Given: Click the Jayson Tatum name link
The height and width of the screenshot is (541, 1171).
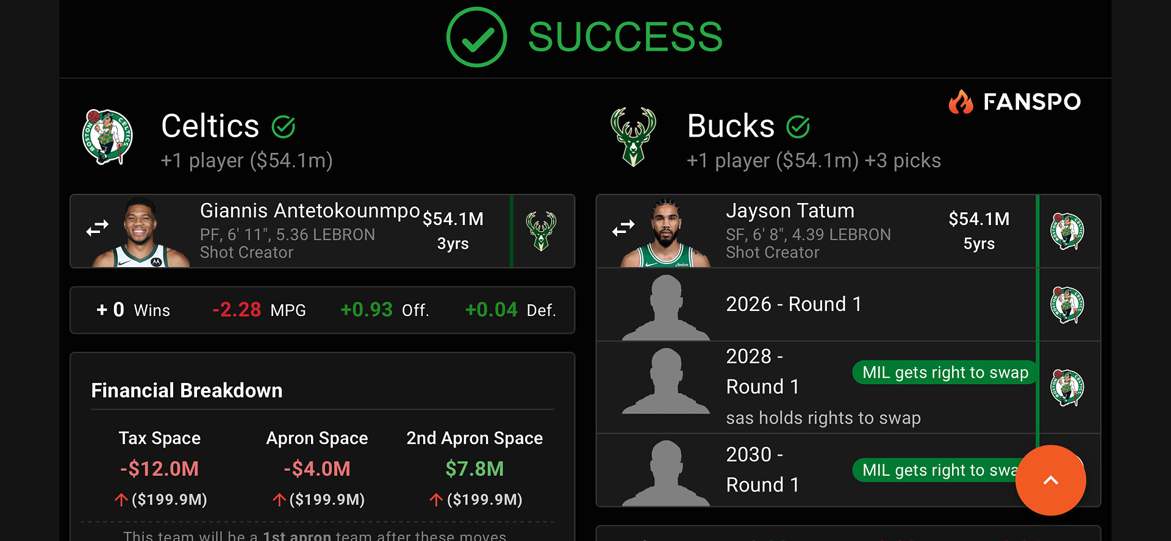Looking at the screenshot, I should [x=790, y=211].
